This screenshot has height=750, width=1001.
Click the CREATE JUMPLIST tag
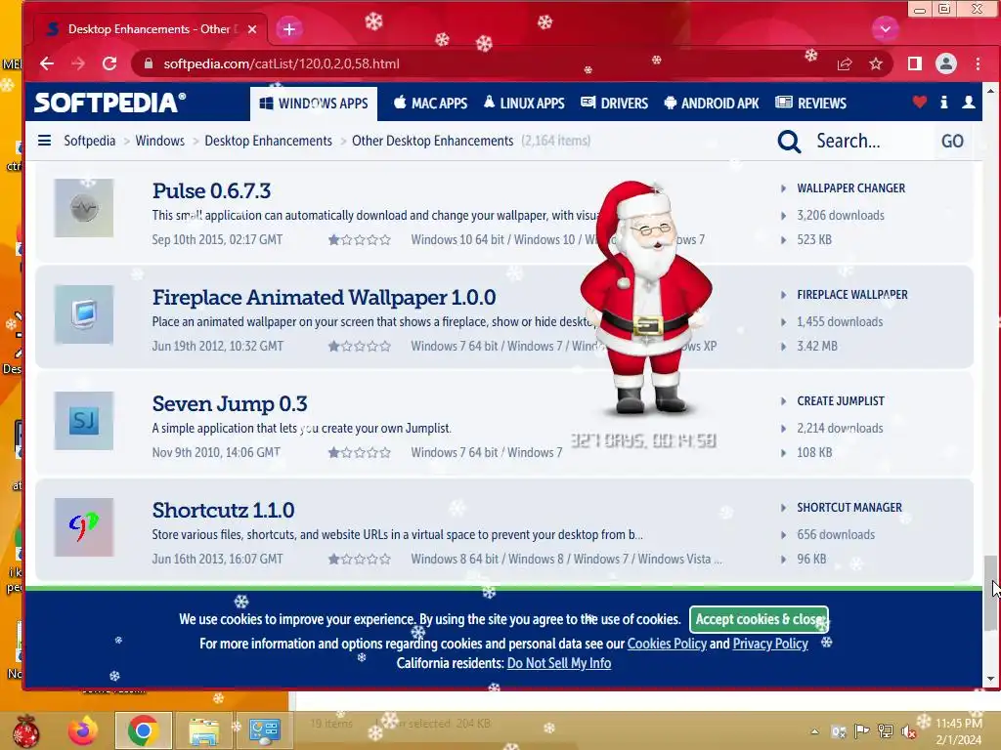[x=840, y=401]
